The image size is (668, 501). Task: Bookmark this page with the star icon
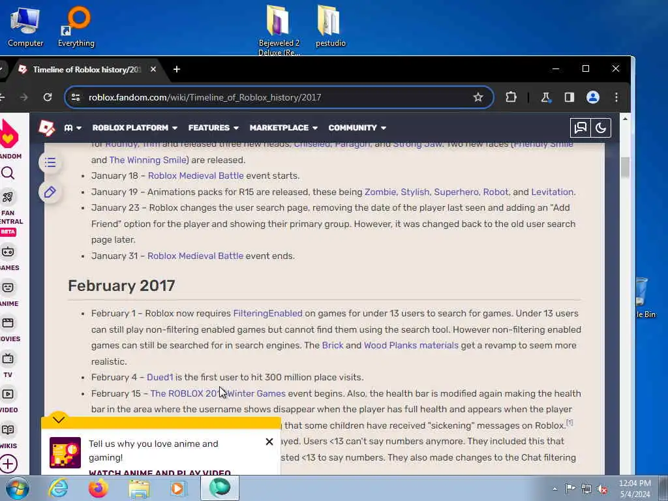[x=478, y=97]
